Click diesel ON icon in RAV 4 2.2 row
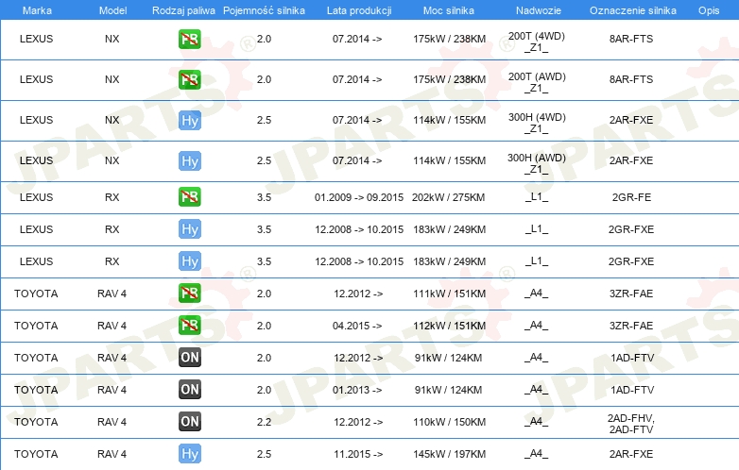The width and height of the screenshot is (739, 470). 190,422
